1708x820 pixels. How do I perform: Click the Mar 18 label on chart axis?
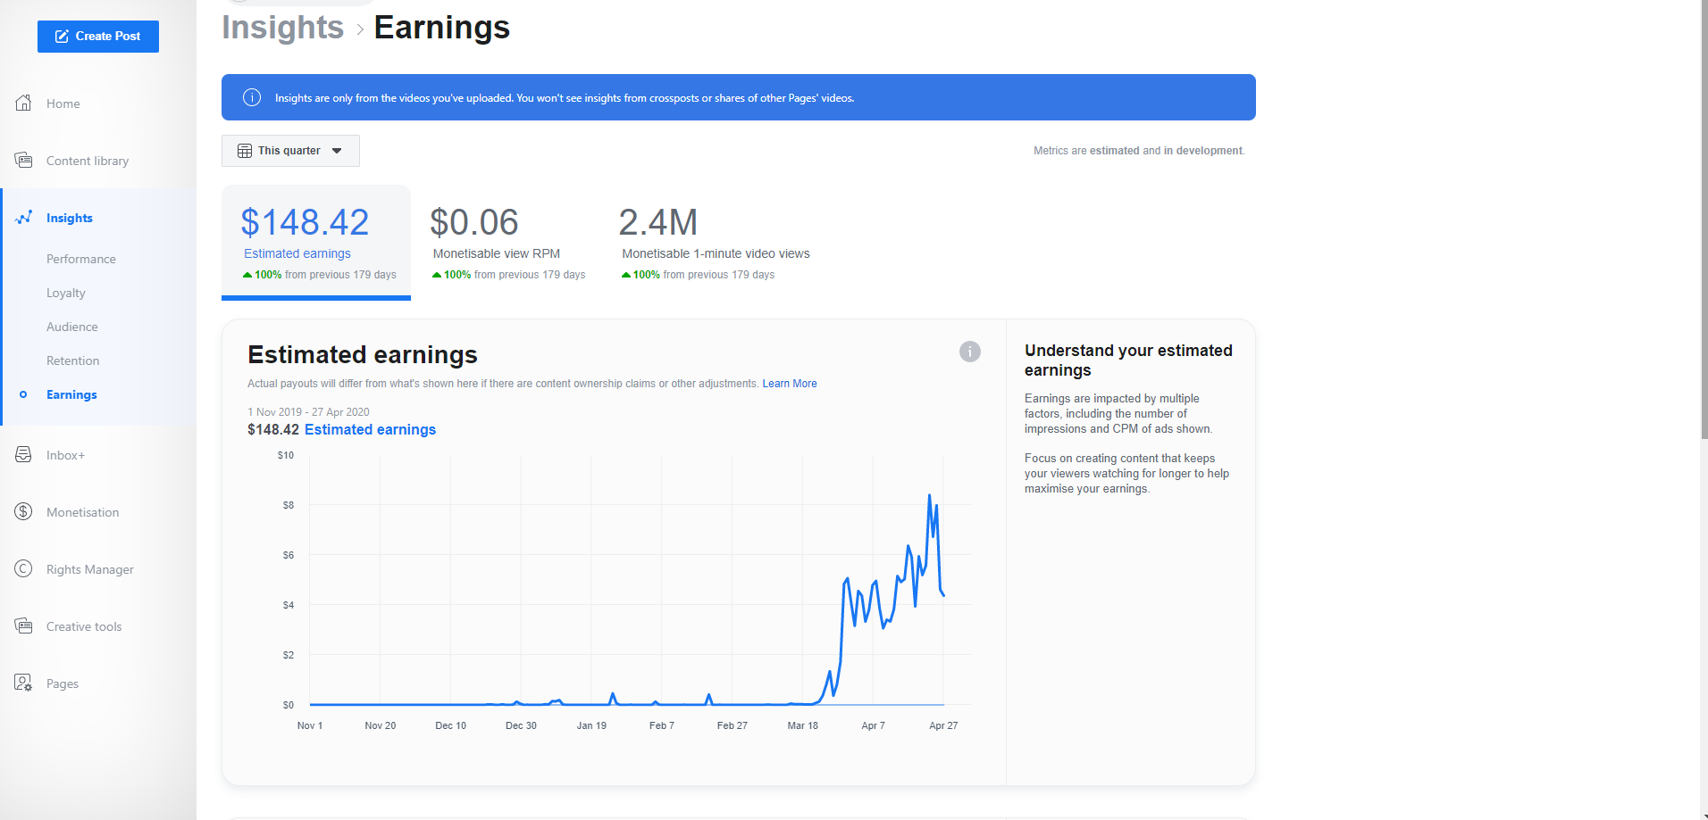click(803, 725)
